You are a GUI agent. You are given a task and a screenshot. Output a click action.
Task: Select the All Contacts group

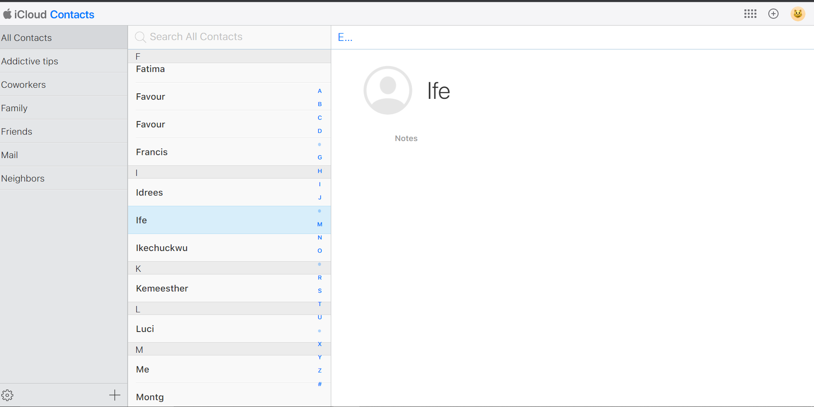26,38
